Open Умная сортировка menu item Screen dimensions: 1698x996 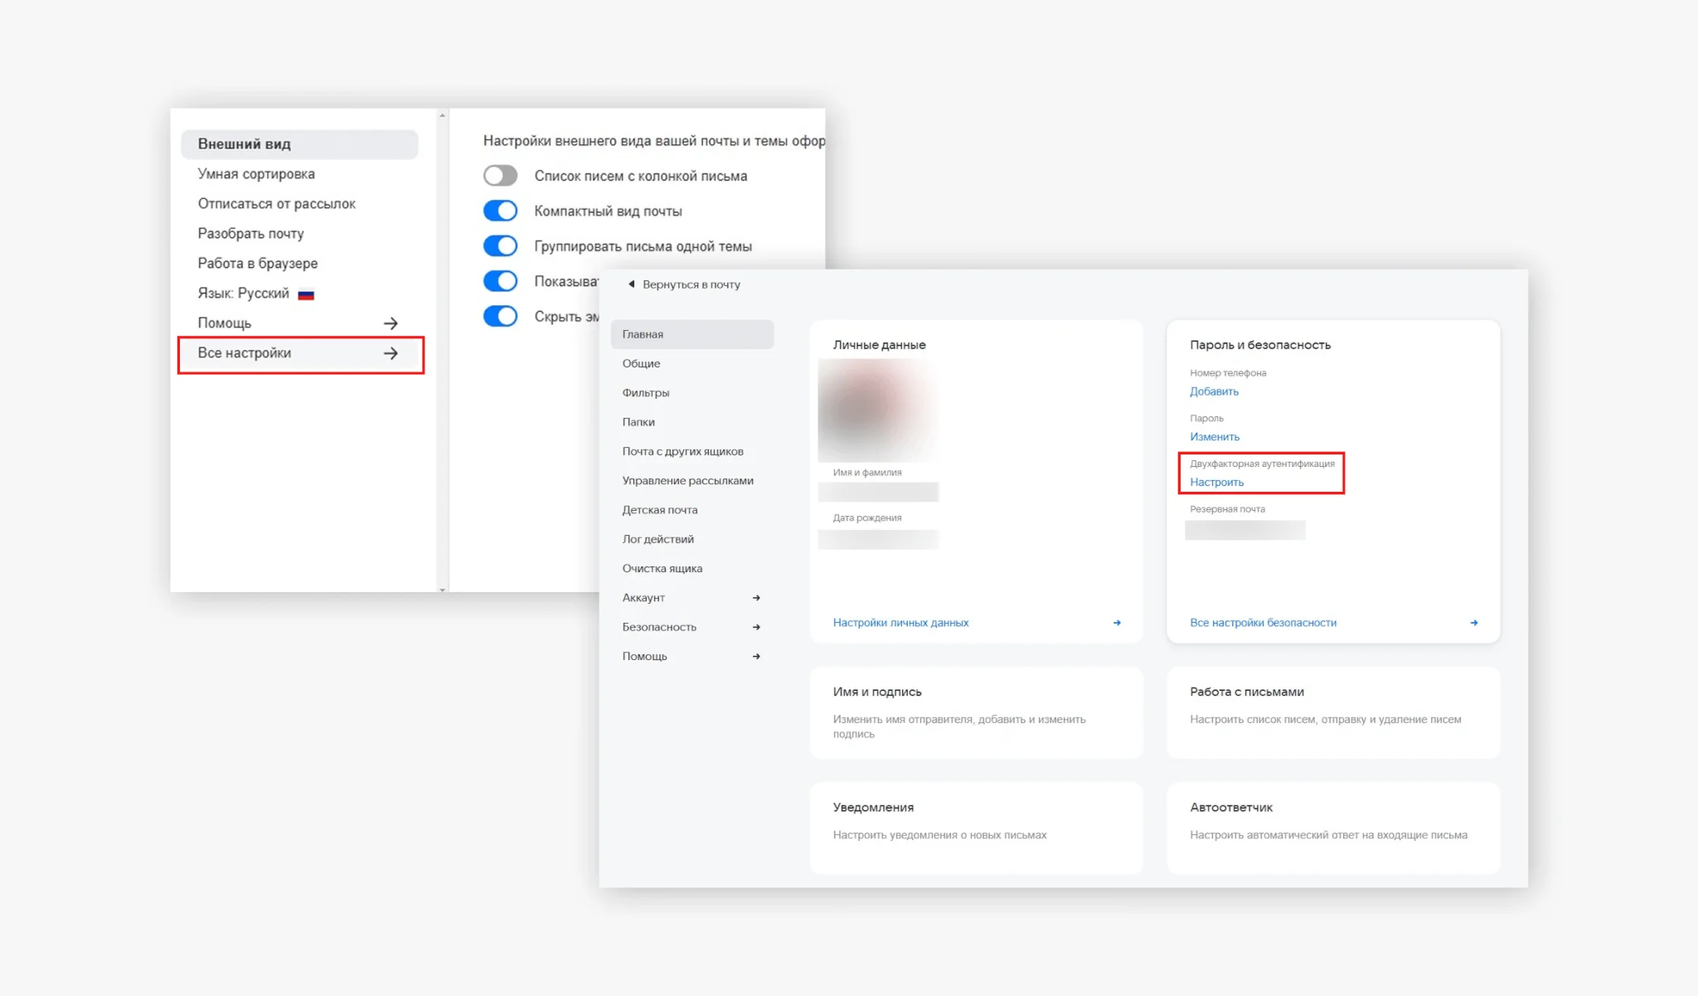(x=256, y=174)
